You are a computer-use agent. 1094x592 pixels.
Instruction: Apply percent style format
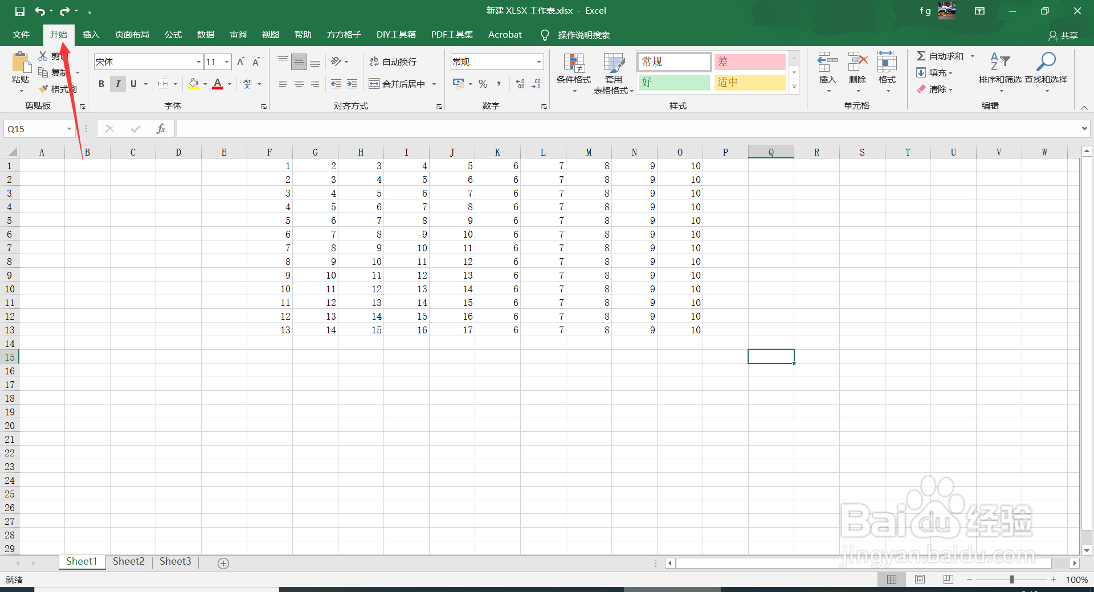pyautogui.click(x=483, y=84)
